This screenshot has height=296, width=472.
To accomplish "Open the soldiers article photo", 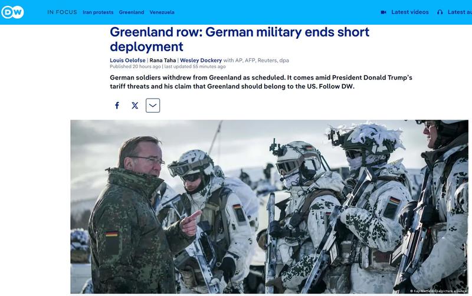I will [269, 206].
